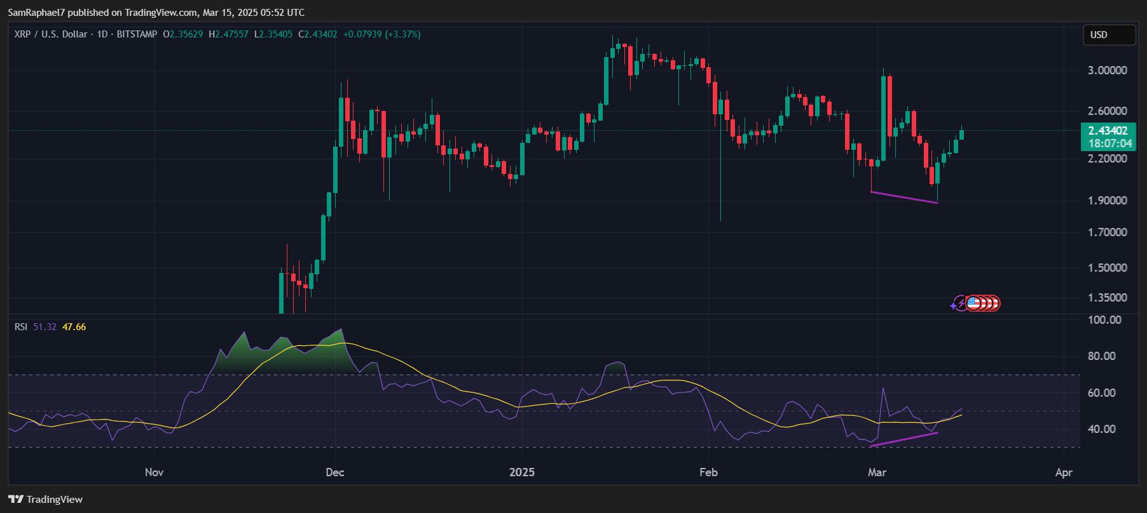Click the 2.20000 price axis label
Viewport: 1147px width, 513px height.
coord(1108,159)
